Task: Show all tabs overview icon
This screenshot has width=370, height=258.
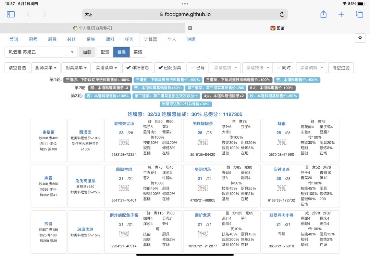Action: click(x=359, y=14)
